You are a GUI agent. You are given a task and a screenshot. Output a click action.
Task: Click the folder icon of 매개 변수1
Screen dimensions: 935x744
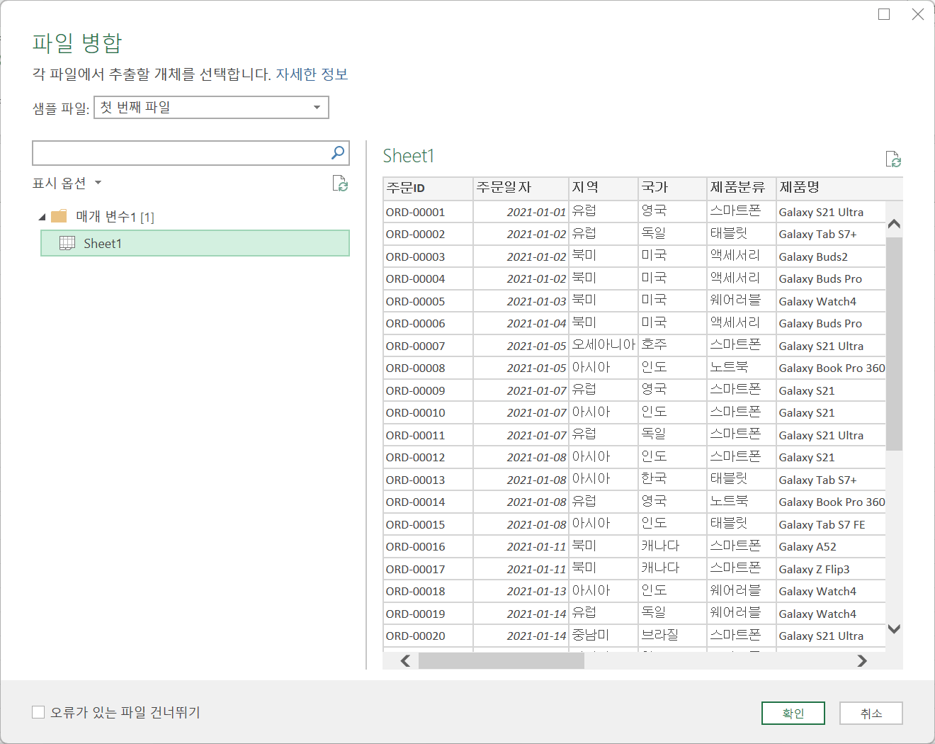coord(59,216)
